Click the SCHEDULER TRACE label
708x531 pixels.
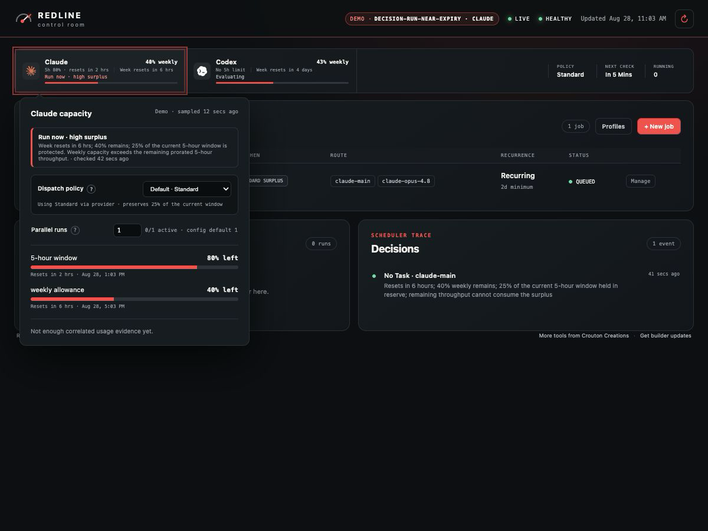401,235
